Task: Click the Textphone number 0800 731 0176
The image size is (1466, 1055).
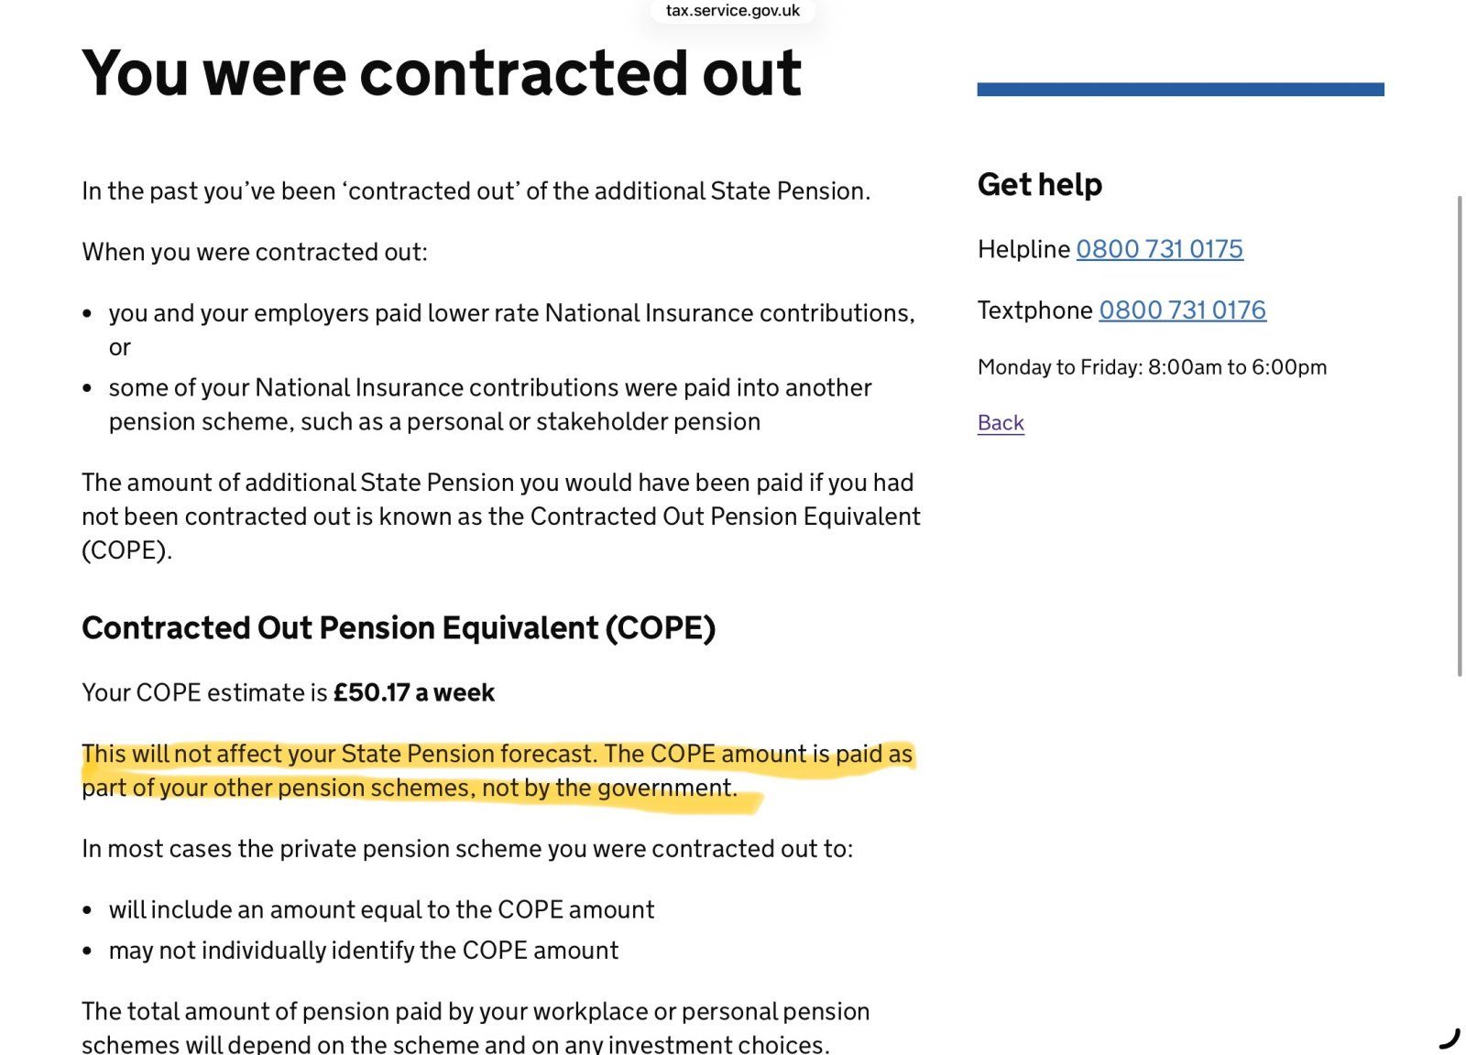Action: point(1182,310)
